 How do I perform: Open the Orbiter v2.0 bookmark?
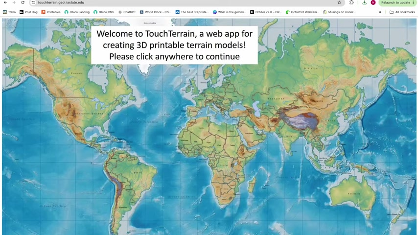(266, 12)
